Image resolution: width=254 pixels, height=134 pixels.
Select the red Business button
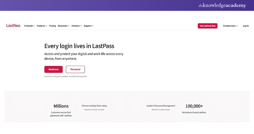click(53, 69)
